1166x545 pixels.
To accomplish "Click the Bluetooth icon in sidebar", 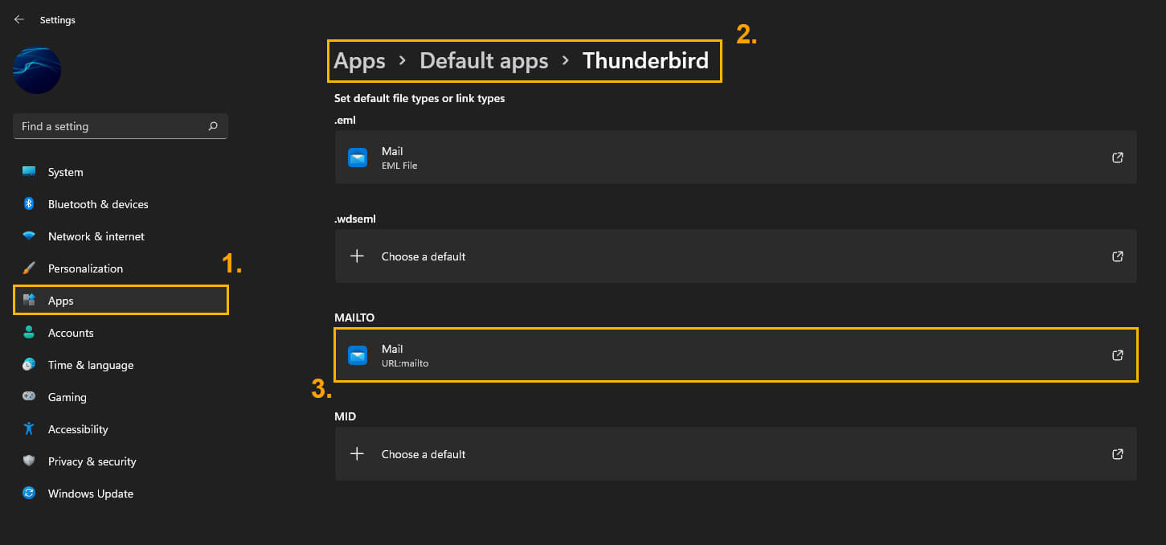I will click(29, 204).
